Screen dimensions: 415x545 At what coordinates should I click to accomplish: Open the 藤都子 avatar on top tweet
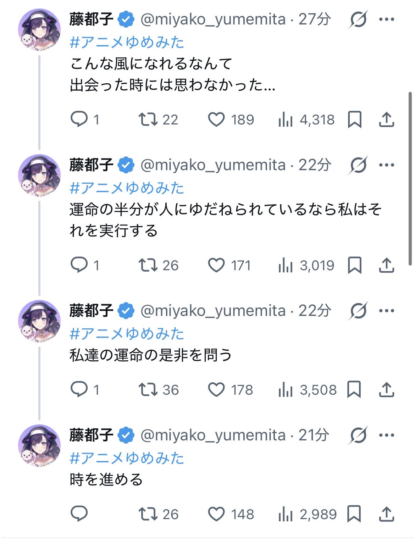coord(39,30)
